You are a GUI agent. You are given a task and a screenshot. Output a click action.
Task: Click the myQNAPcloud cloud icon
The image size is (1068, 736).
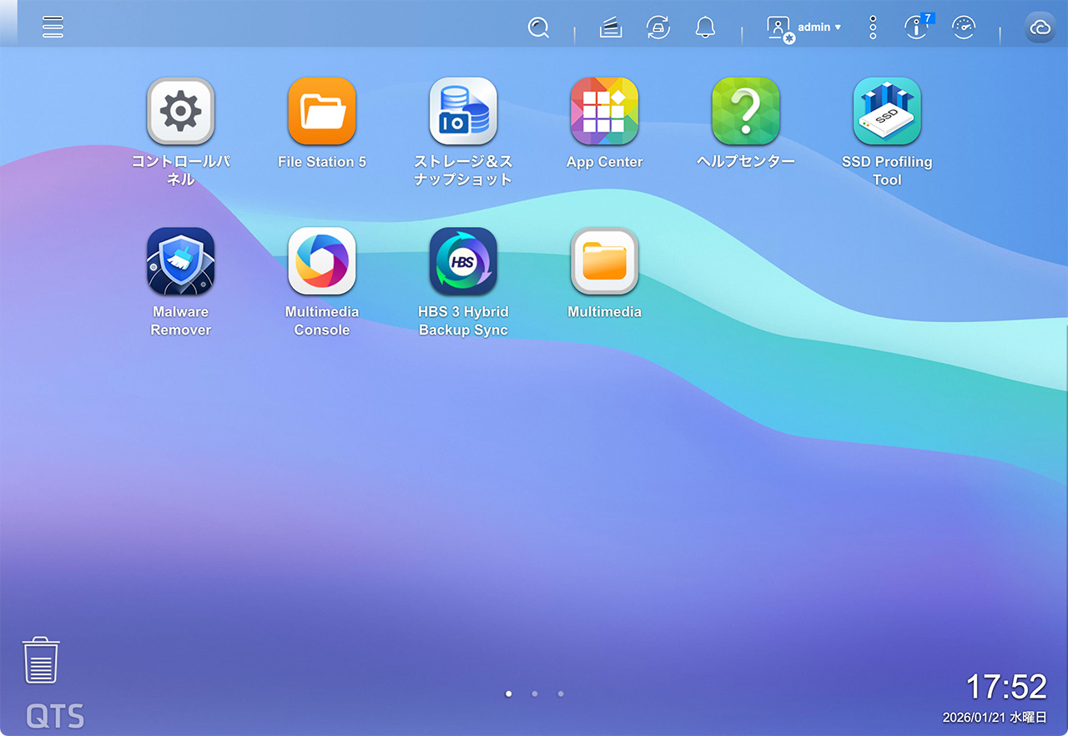point(1040,28)
